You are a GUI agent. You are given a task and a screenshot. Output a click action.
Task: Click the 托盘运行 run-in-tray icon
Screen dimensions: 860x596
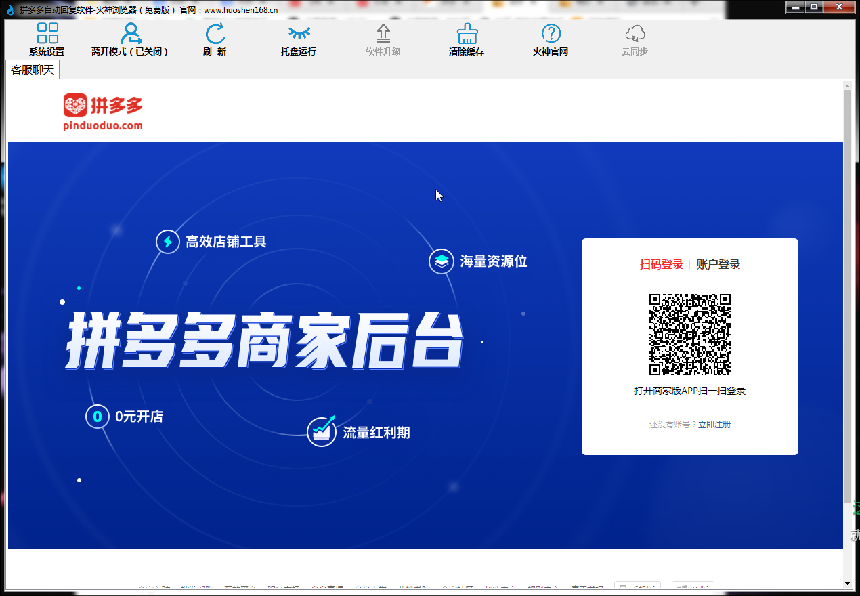point(299,34)
